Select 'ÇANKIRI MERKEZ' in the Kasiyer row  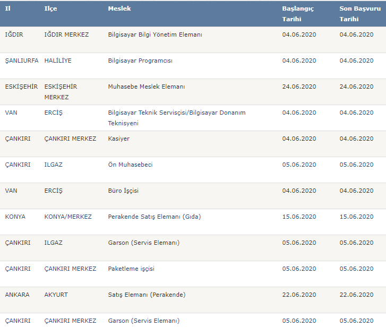pyautogui.click(x=70, y=139)
